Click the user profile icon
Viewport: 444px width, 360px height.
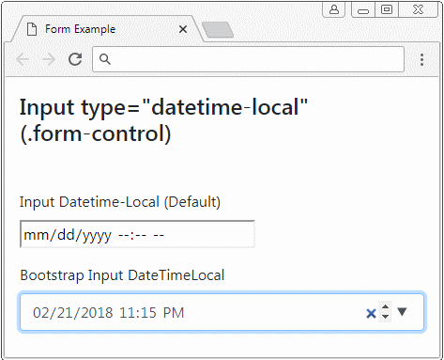click(334, 9)
